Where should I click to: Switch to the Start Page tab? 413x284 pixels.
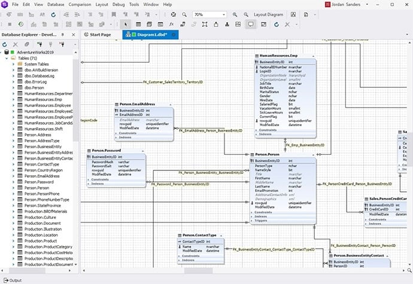(x=98, y=35)
